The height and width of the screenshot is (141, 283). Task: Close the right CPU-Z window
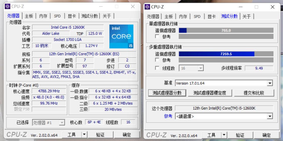(272, 7)
